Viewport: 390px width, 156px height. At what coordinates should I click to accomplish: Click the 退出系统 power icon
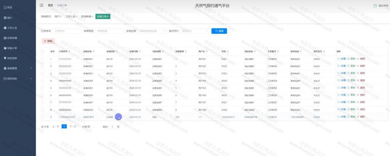pyautogui.click(x=375, y=6)
